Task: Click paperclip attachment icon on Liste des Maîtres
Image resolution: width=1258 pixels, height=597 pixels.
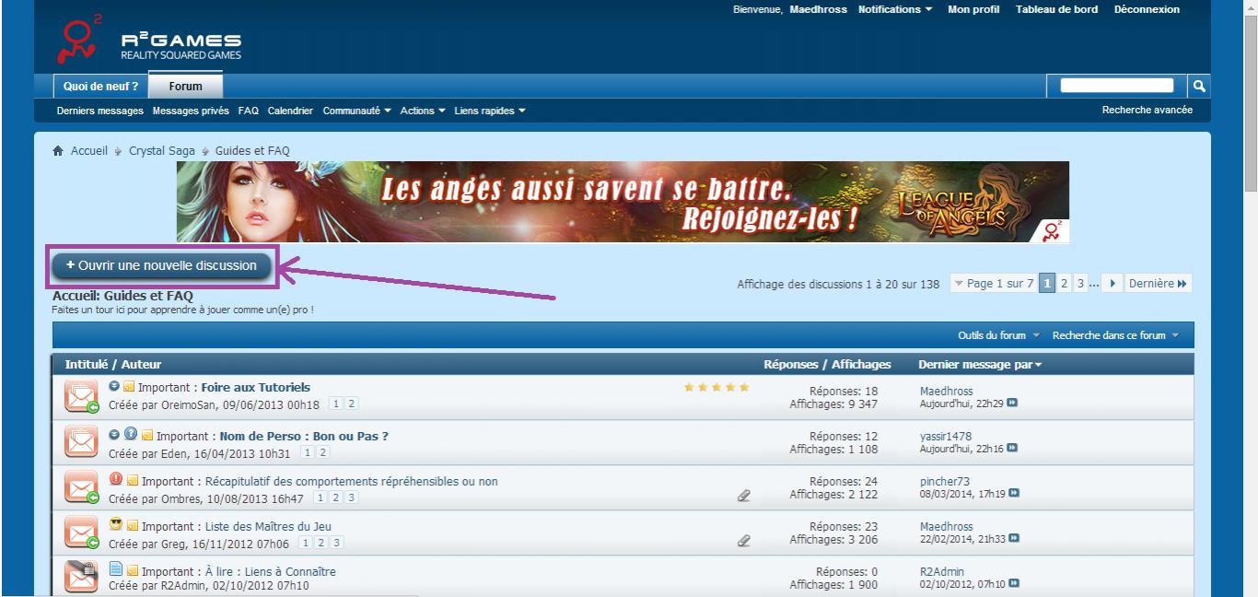Action: point(743,542)
